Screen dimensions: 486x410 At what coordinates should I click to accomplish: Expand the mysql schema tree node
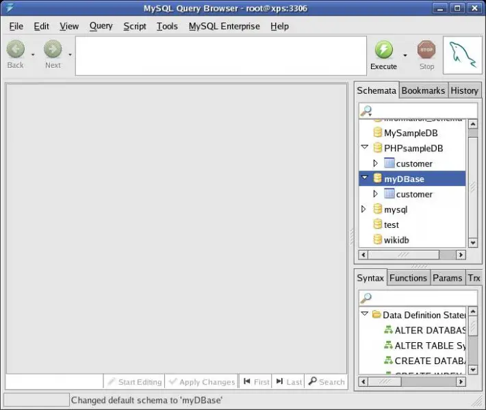point(364,209)
